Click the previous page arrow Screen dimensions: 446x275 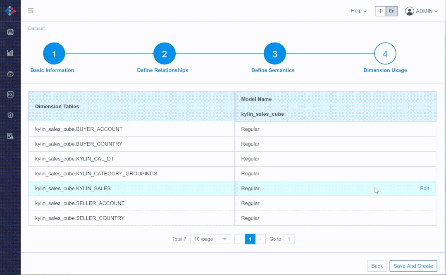pos(240,239)
